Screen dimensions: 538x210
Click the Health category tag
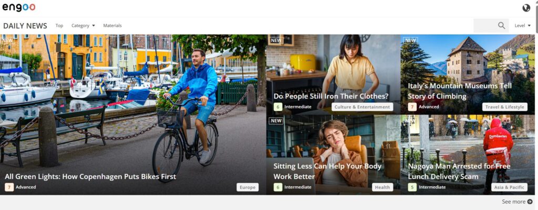(x=382, y=187)
